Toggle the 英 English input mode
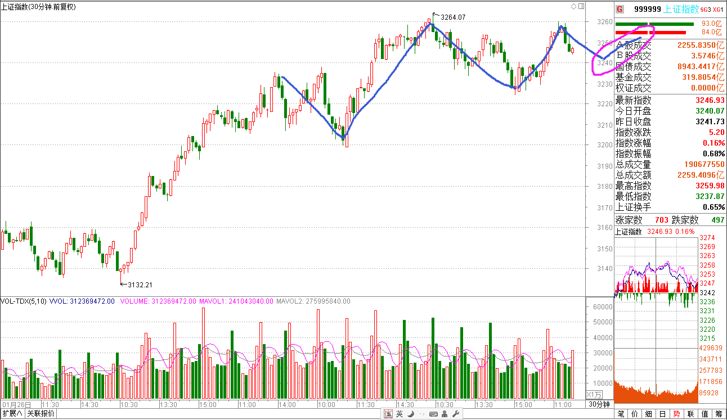Image resolution: width=727 pixels, height=420 pixels. [x=400, y=414]
